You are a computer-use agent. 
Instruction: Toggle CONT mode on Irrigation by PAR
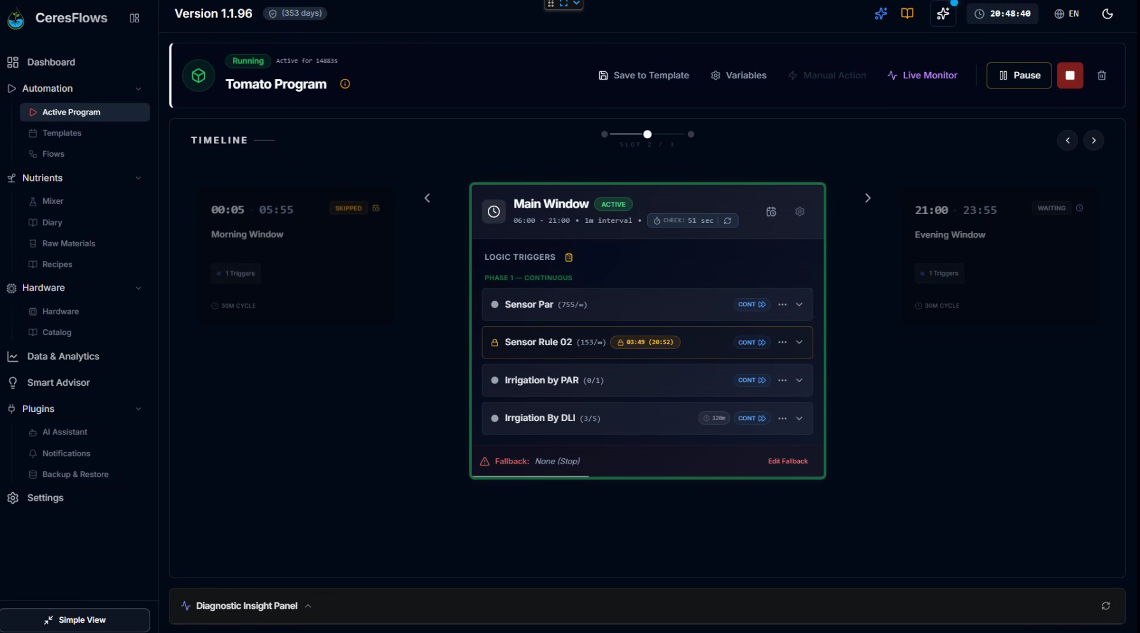pyautogui.click(x=752, y=380)
